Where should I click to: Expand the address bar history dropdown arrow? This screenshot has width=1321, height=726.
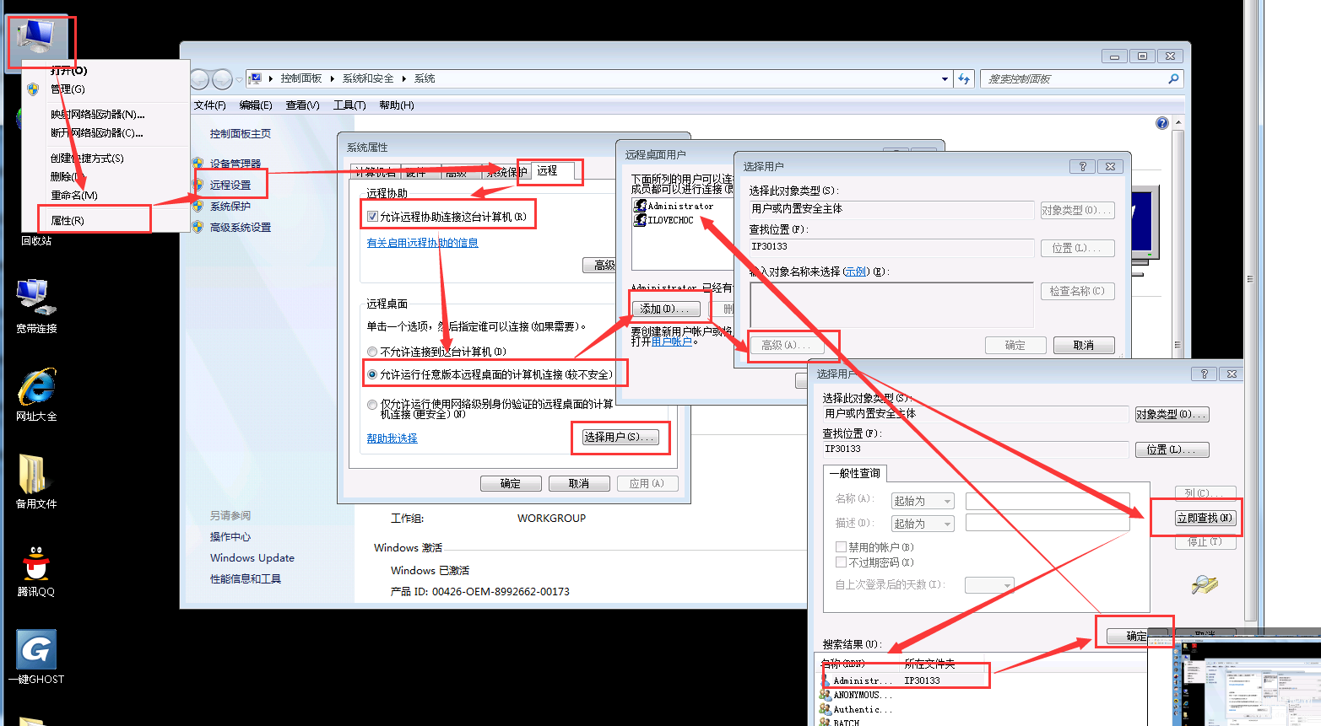tap(945, 78)
